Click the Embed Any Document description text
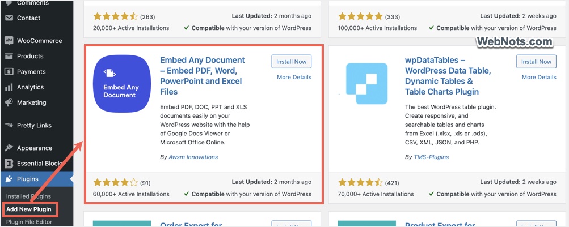 click(x=205, y=125)
